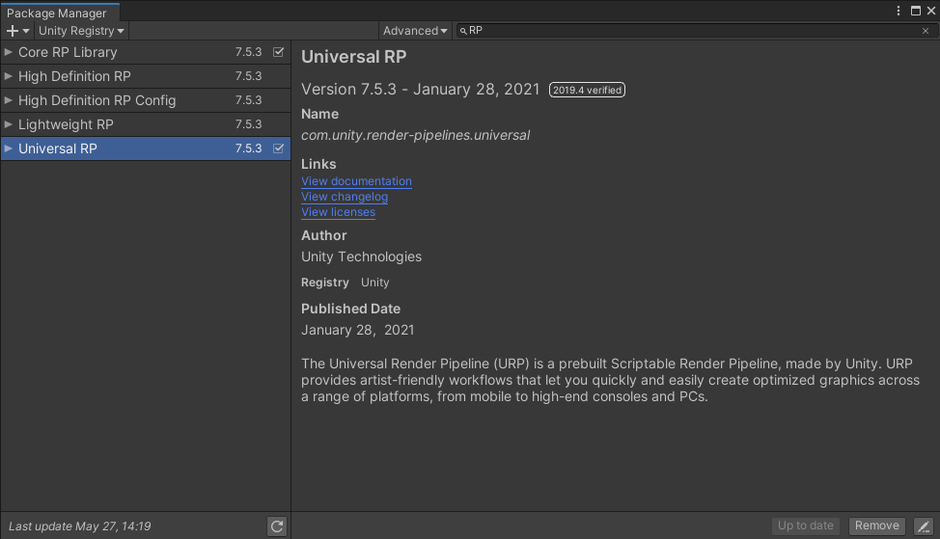This screenshot has height=539, width=940.
Task: Expand Core RP Library versions
Action: (x=9, y=52)
